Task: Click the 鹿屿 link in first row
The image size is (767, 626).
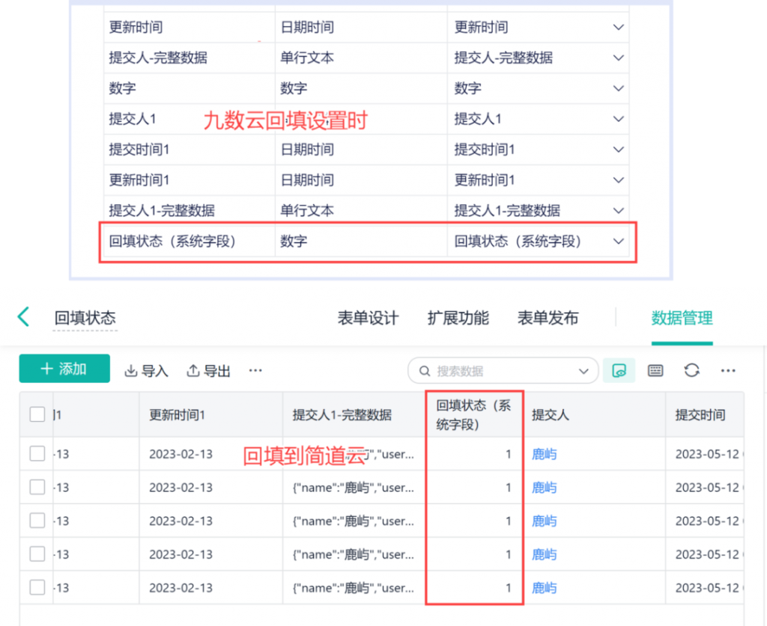Action: click(x=545, y=454)
